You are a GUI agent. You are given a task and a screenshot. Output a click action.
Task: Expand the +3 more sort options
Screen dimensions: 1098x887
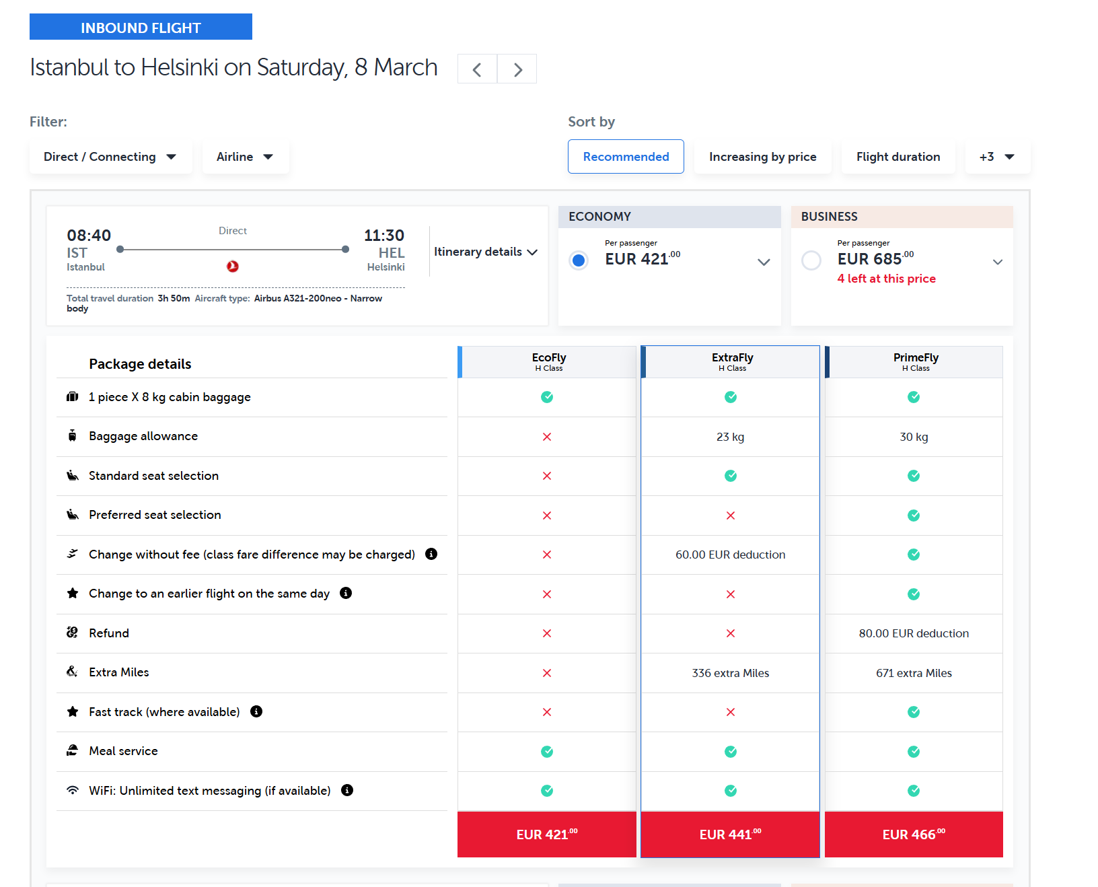[x=997, y=157]
